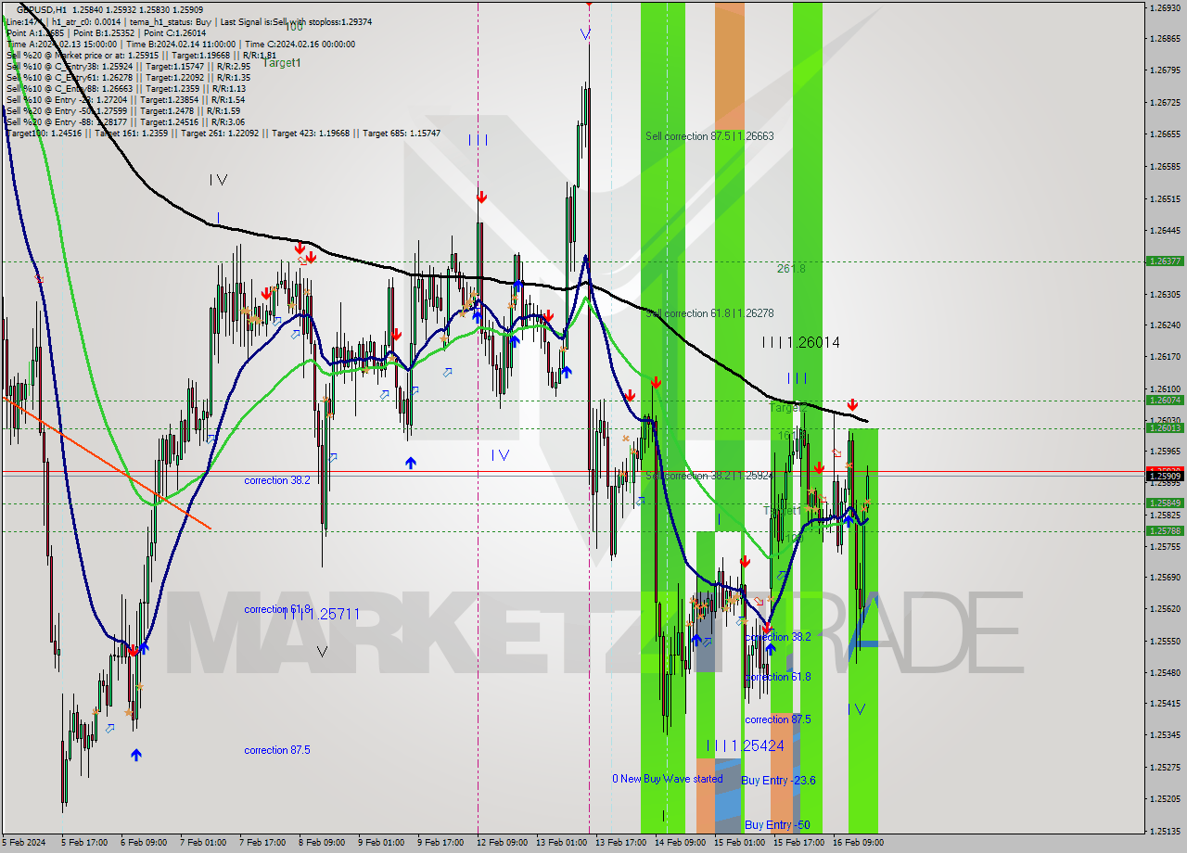The height and width of the screenshot is (853, 1187).
Task: Click the 'Target100: 1.24516 || Target 161' summary line
Action: click(223, 134)
